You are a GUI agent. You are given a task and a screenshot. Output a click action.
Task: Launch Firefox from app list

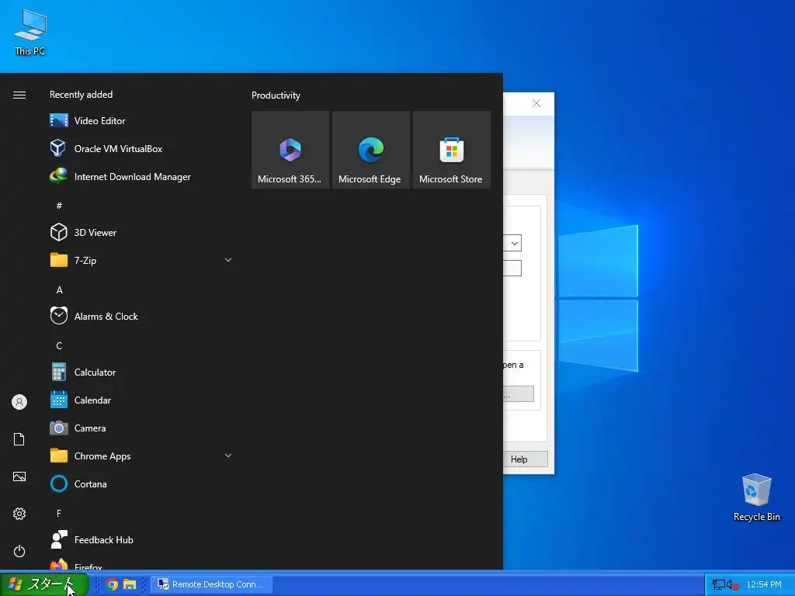pos(141,563)
